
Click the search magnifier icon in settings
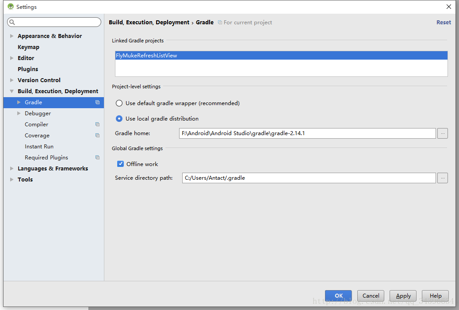pos(12,22)
